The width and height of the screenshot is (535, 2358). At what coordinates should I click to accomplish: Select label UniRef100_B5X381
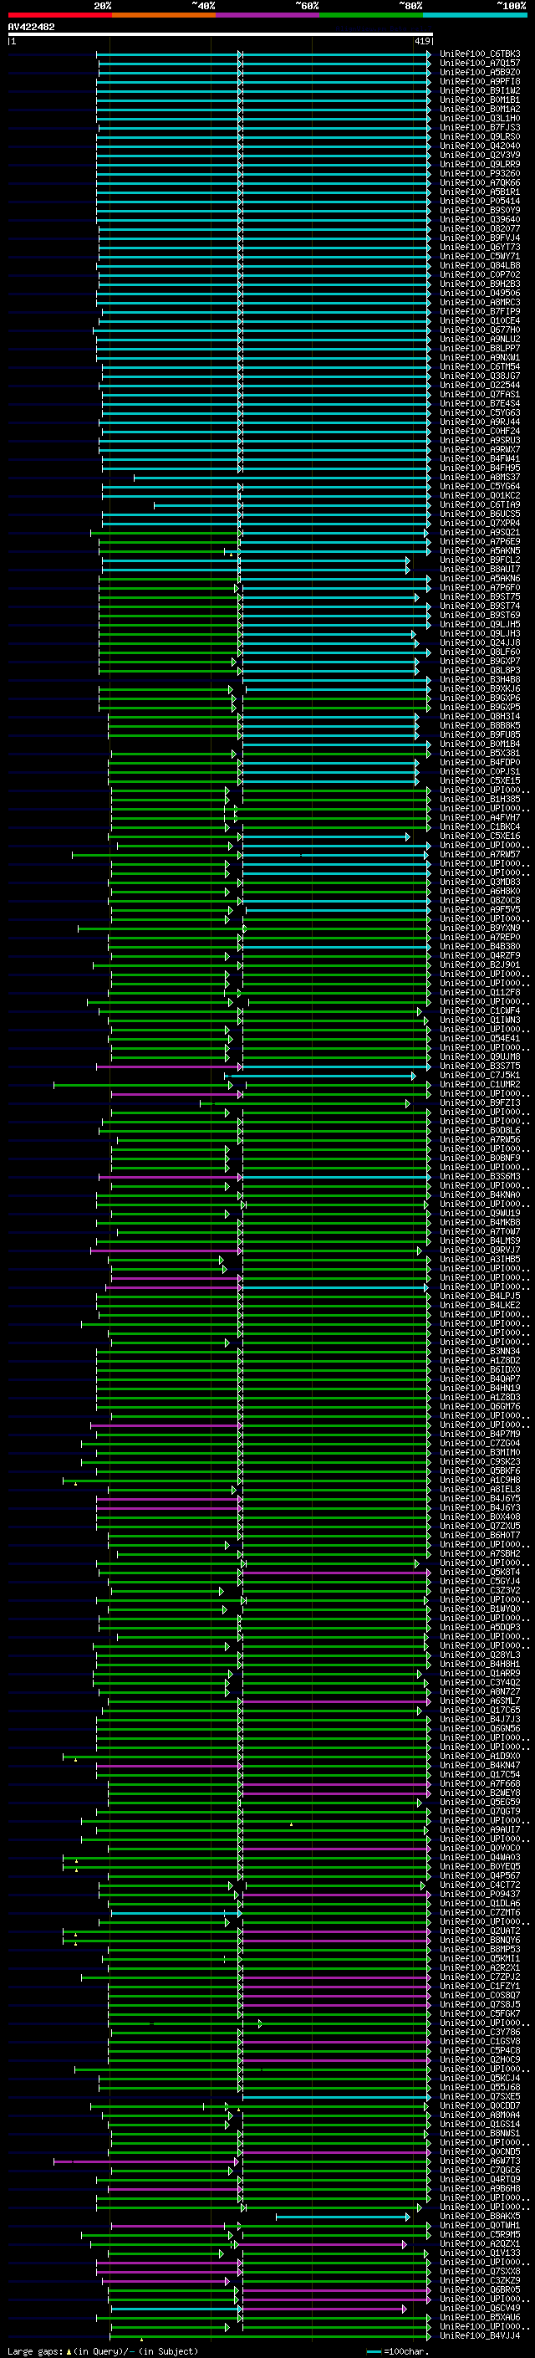480,754
